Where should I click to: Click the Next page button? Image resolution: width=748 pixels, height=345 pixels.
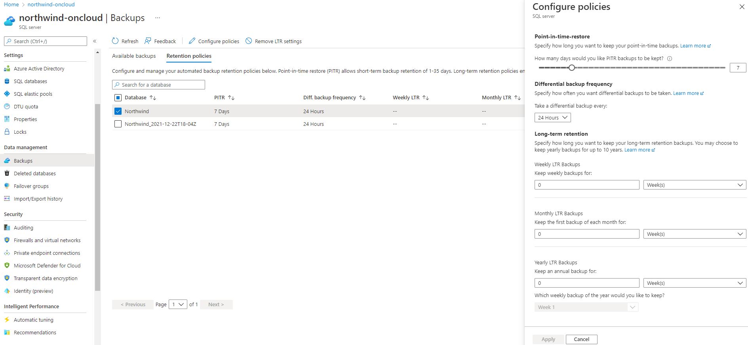tap(216, 304)
